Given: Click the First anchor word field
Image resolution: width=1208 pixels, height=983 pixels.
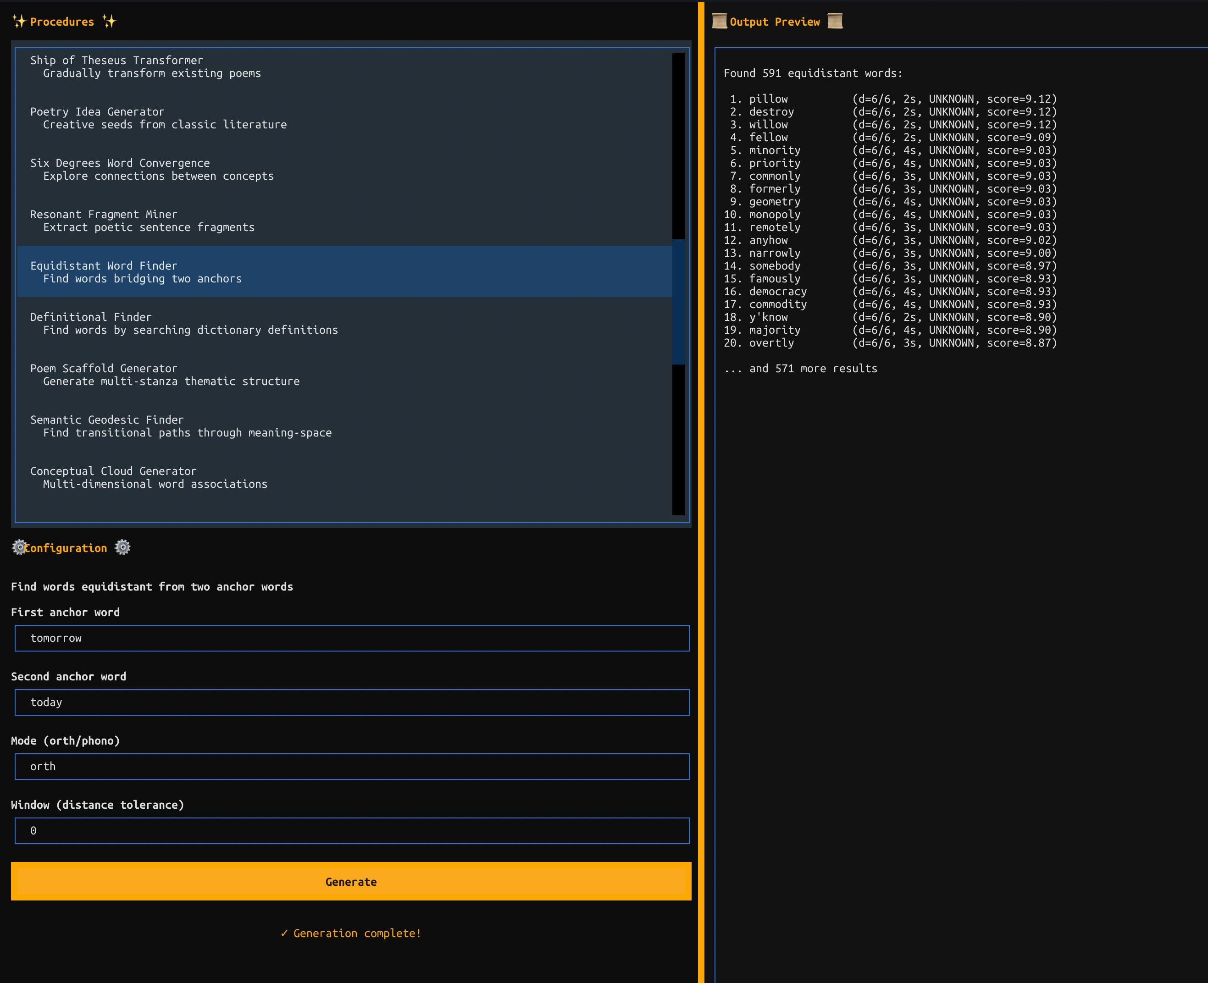Looking at the screenshot, I should click(x=352, y=638).
